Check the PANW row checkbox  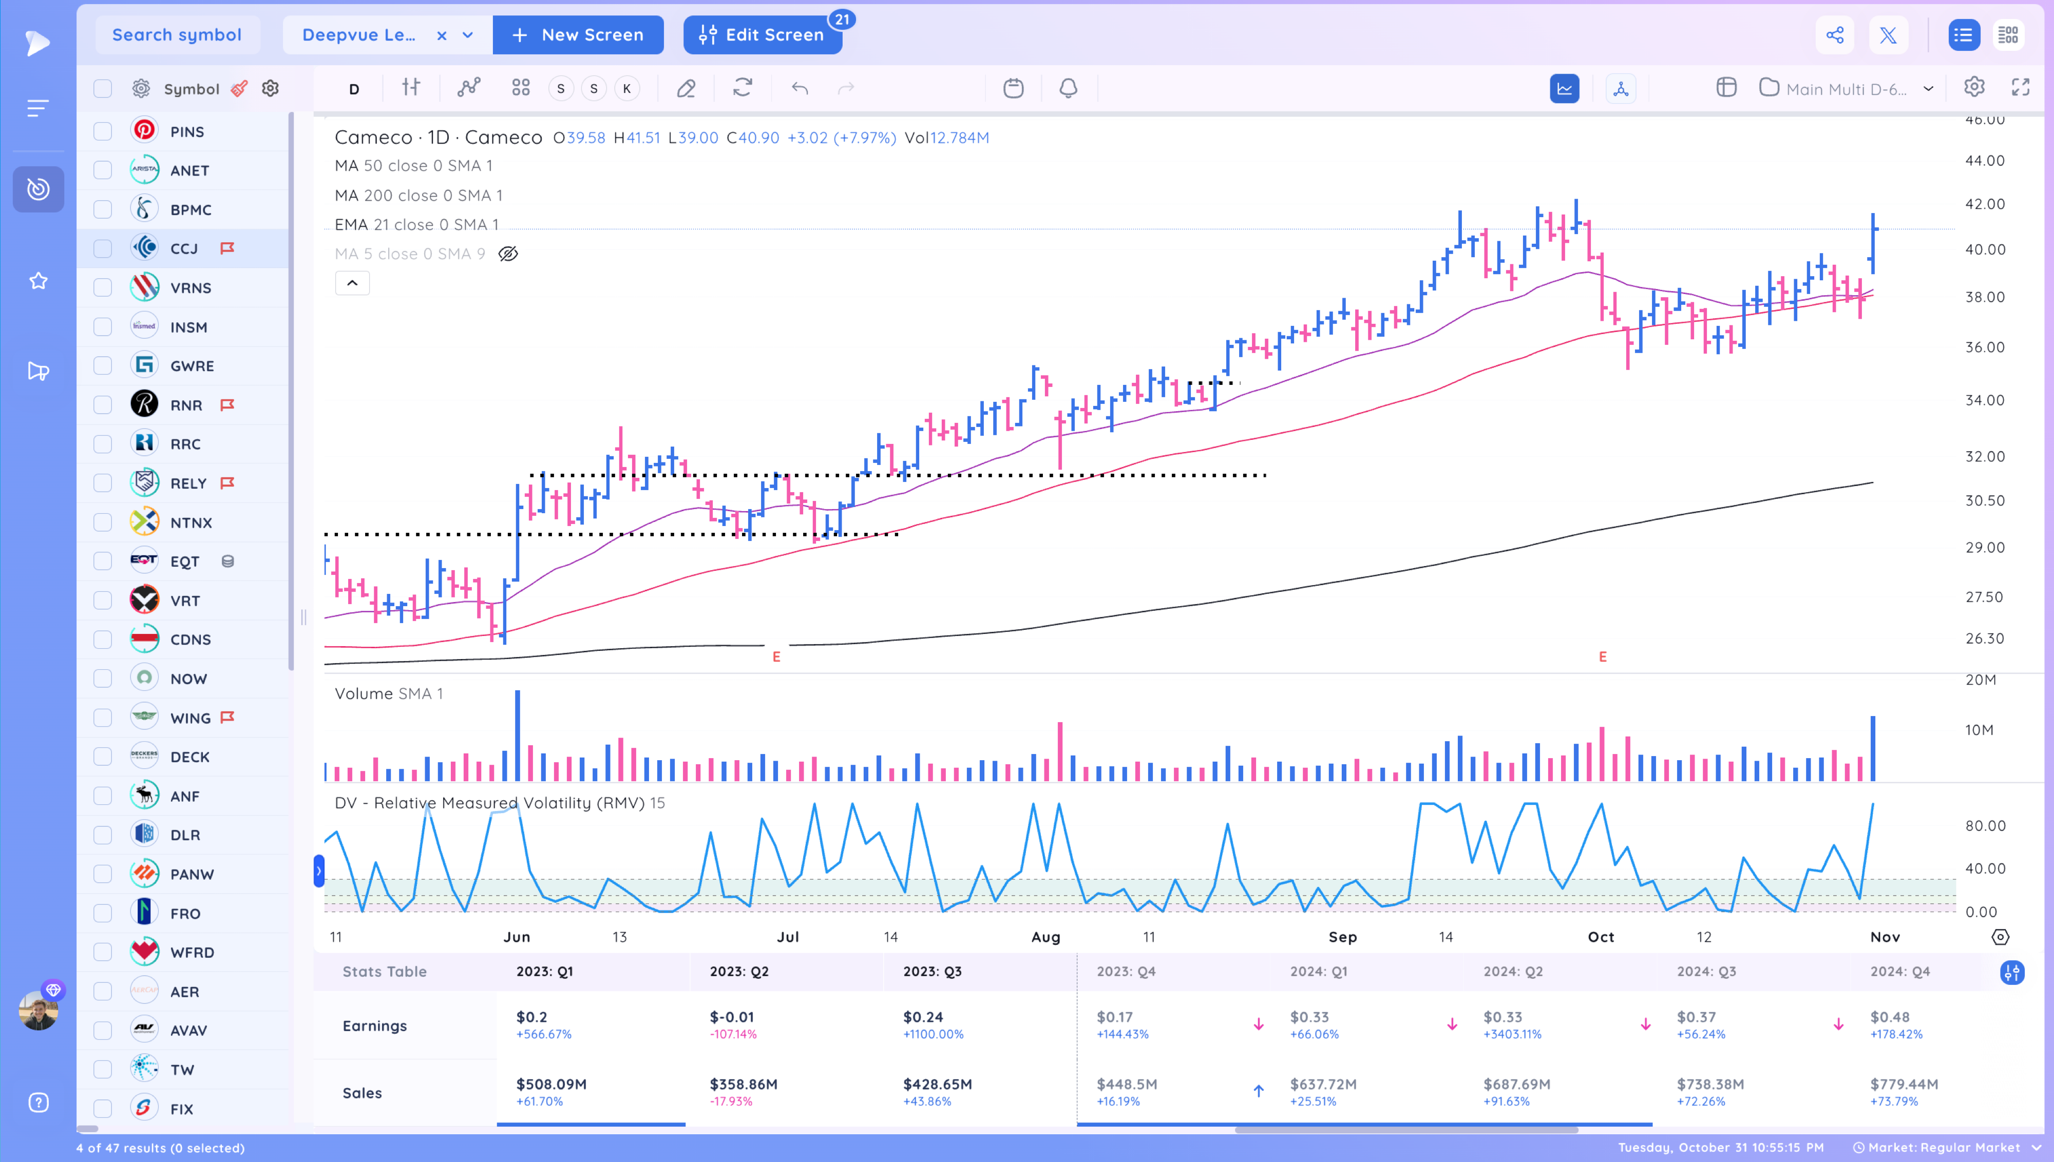[103, 874]
